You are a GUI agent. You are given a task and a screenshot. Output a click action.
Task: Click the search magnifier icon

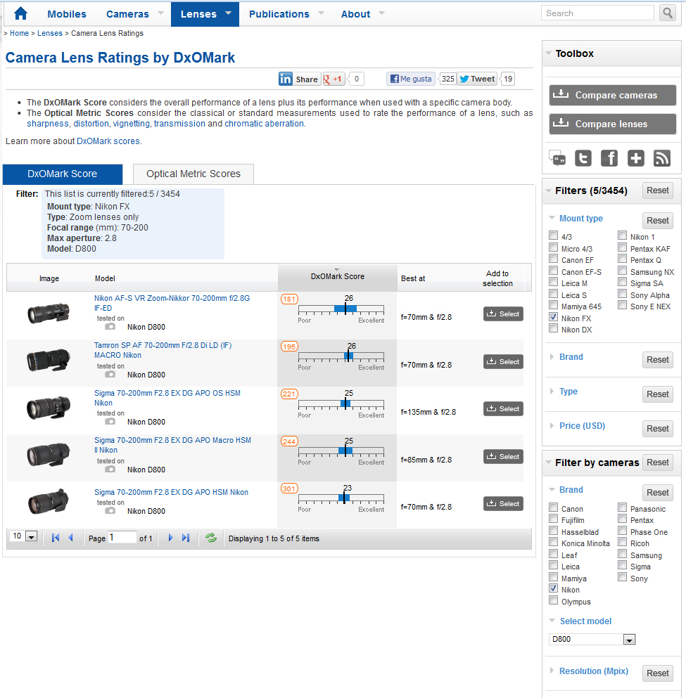click(667, 13)
